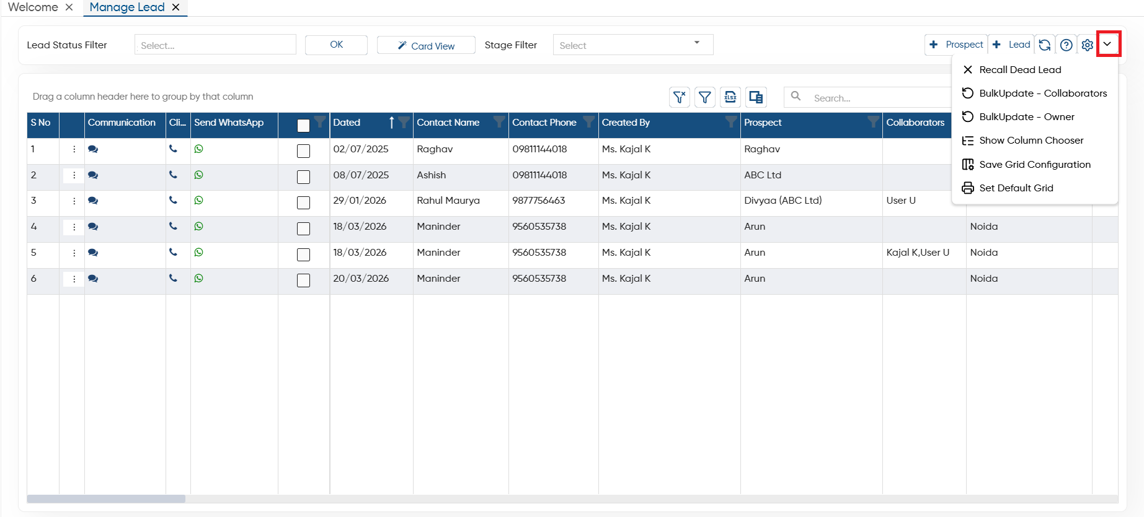Select the checkbox for Rahul Maurya

303,202
